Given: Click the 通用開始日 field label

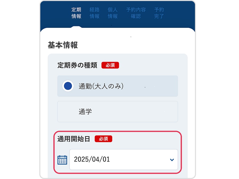Looking at the screenshot, I should [x=74, y=139].
